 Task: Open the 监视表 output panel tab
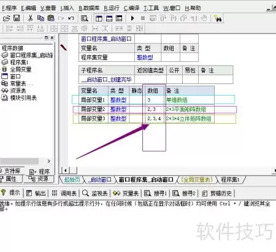pos(95,193)
